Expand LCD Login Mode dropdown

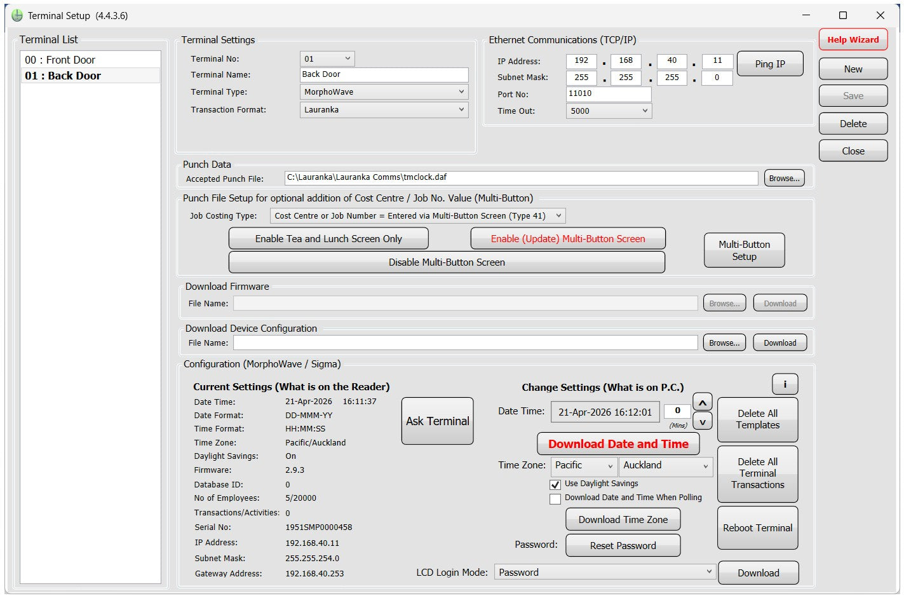[605, 573]
